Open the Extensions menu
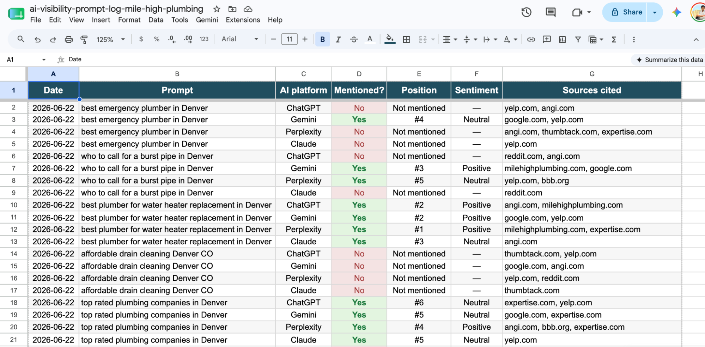 pos(243,20)
